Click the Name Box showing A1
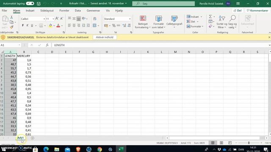Image resolution: width=271 pixels, height=152 pixels. (10, 45)
